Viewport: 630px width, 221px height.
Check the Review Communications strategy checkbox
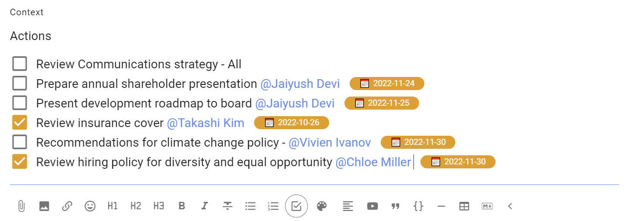[20, 64]
